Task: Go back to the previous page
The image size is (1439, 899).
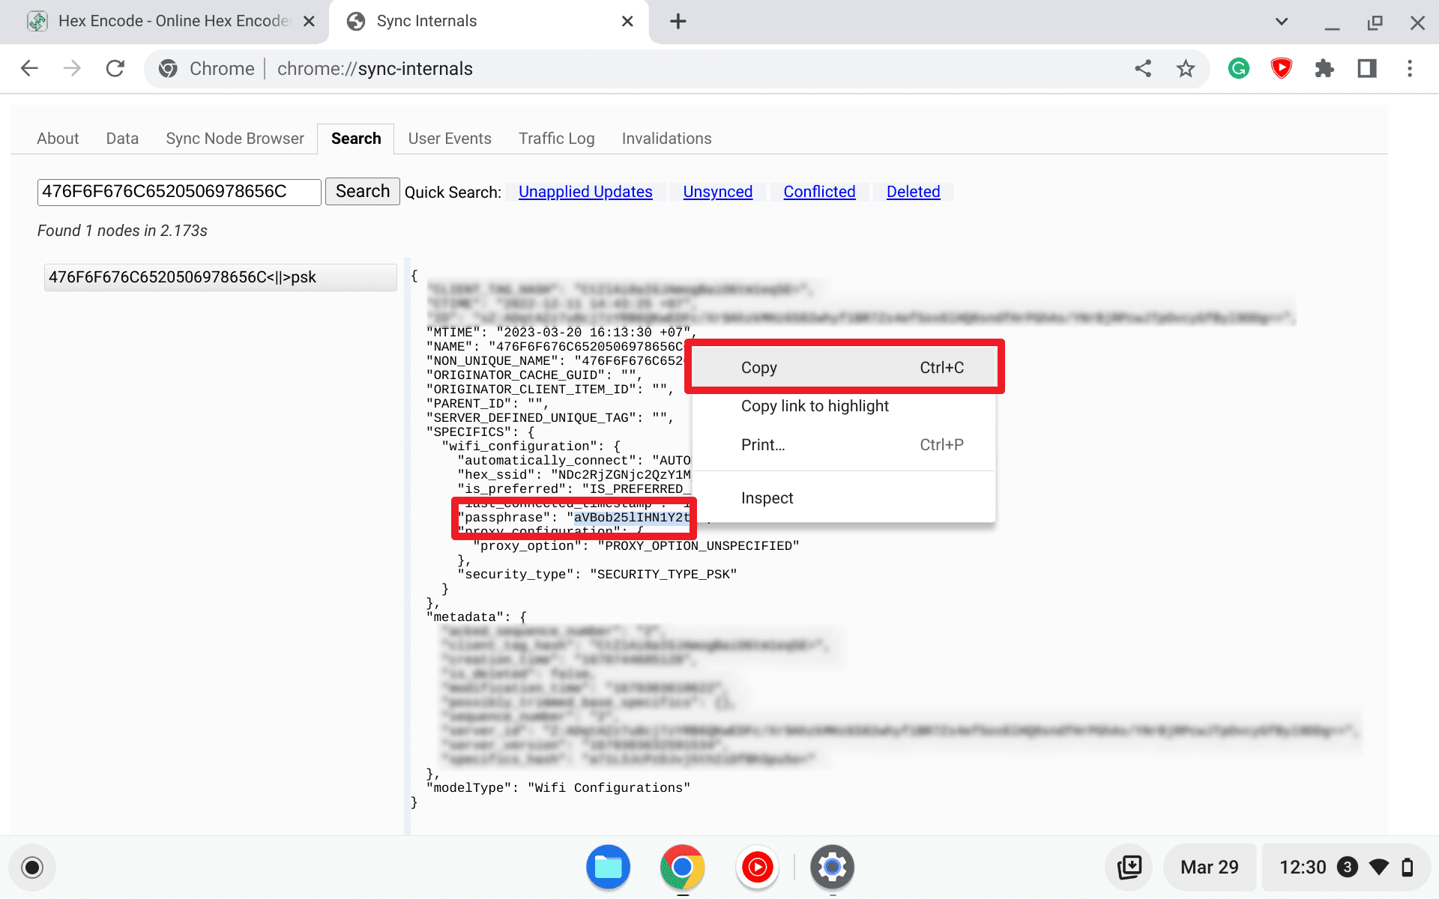Action: [29, 68]
